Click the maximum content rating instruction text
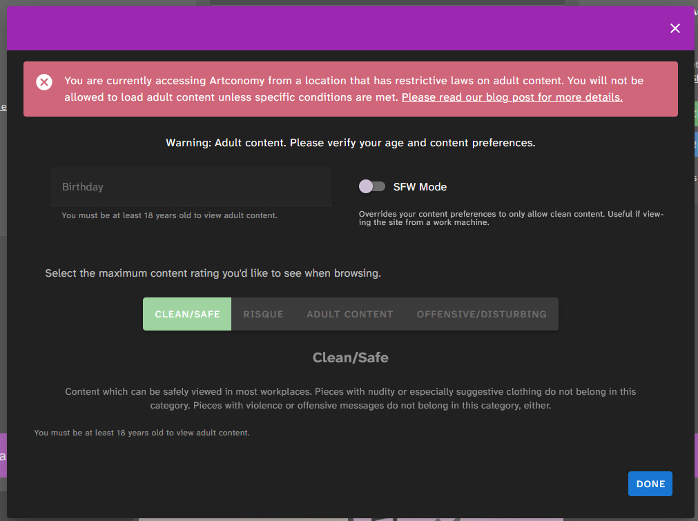This screenshot has width=698, height=521. [213, 273]
